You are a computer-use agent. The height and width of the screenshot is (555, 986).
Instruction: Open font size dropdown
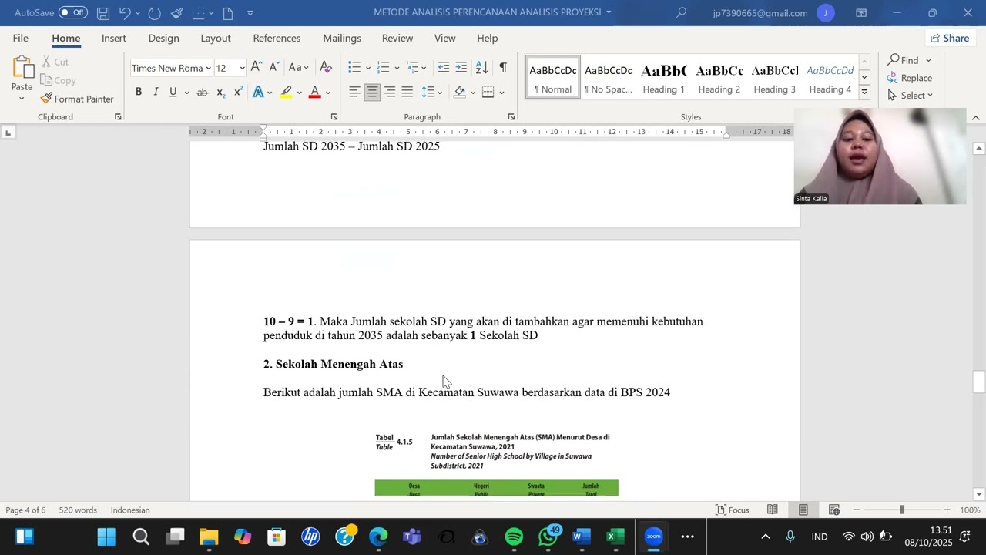(242, 69)
